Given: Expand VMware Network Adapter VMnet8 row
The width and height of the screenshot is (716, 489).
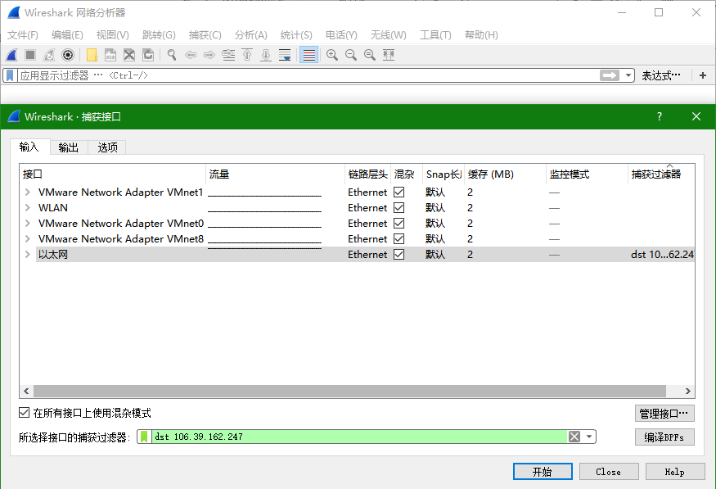Looking at the screenshot, I should click(x=27, y=239).
